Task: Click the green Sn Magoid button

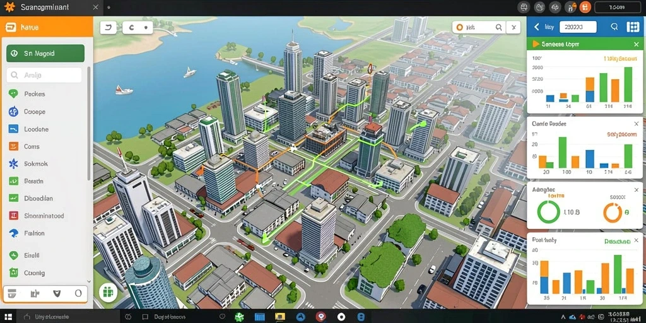Action: 45,54
